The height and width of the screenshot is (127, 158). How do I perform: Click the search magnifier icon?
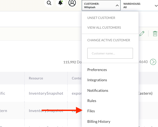49,3
